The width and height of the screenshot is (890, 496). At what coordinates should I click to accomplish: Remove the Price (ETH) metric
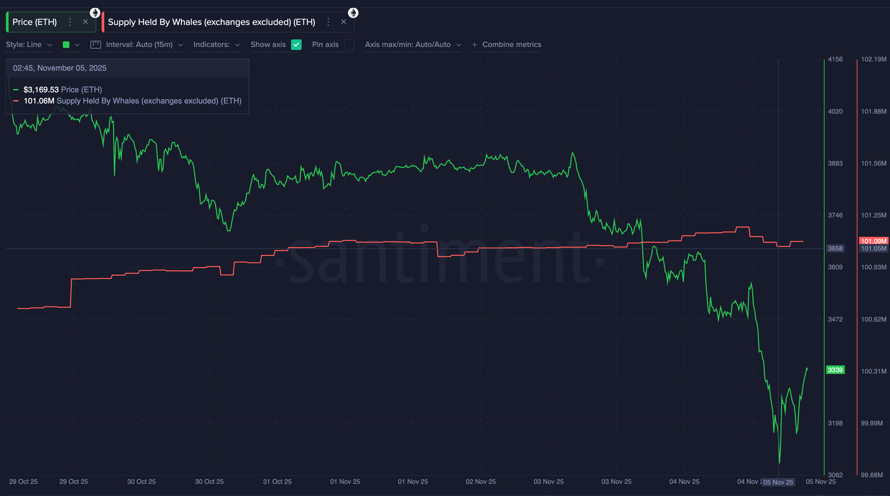[85, 22]
